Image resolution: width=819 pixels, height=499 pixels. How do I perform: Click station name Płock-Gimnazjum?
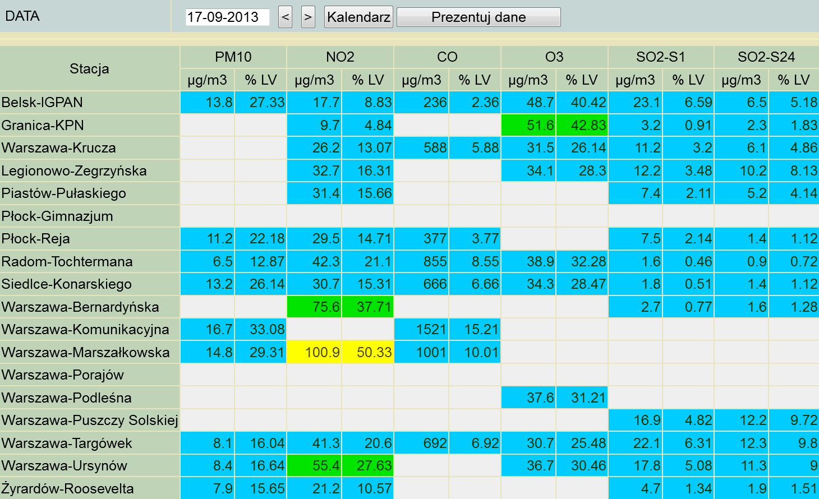point(57,216)
